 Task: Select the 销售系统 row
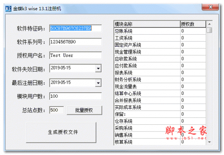tap(160, 135)
